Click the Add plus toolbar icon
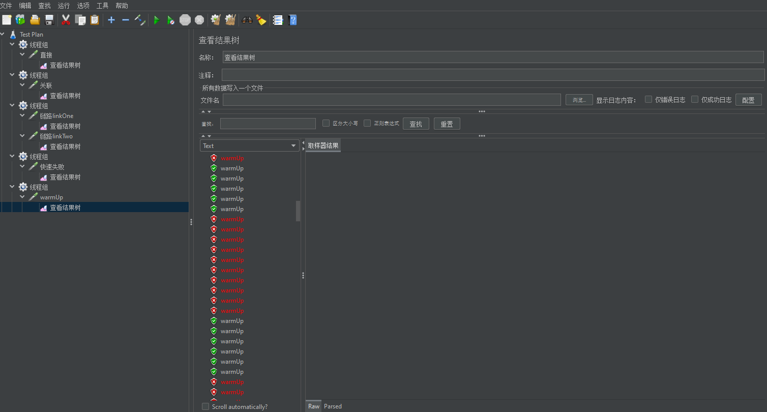 (111, 20)
